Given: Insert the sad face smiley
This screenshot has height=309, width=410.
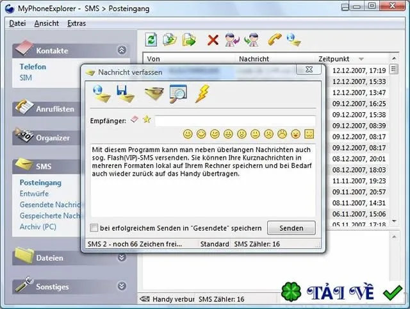Looking at the screenshot, I should coord(268,134).
